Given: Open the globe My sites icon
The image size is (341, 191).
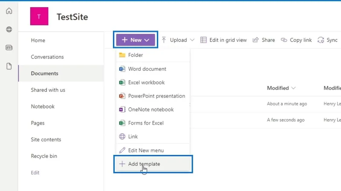Looking at the screenshot, I should click(x=9, y=29).
